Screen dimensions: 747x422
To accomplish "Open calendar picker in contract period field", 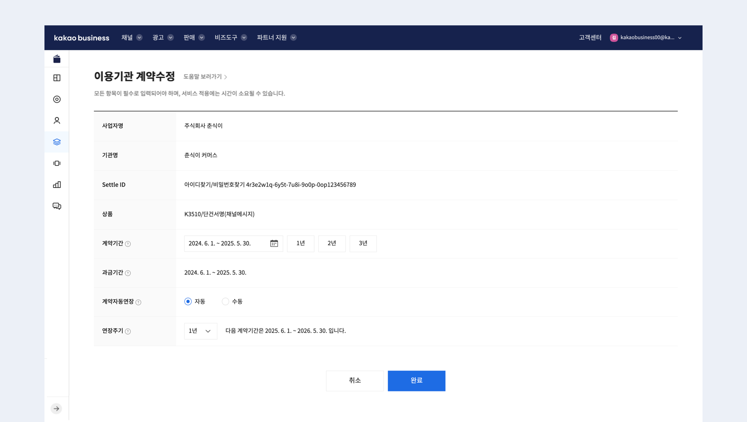I will click(274, 243).
